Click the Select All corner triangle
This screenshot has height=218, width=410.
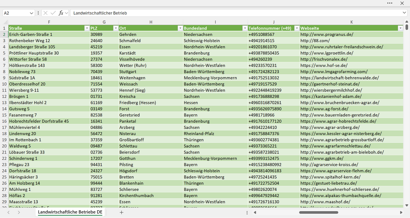5,22
